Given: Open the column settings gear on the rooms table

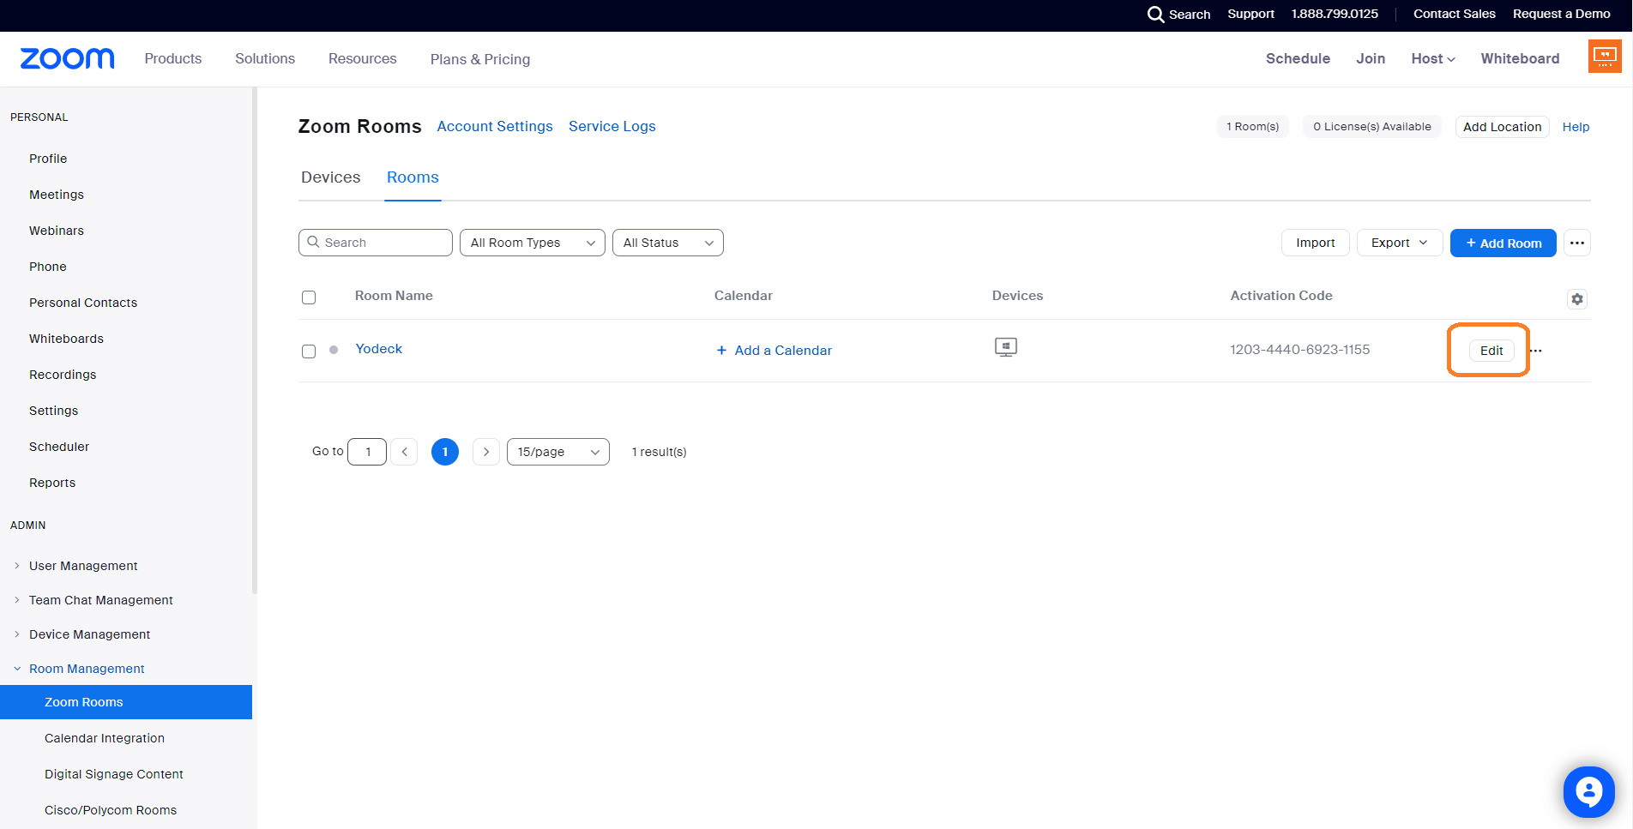Looking at the screenshot, I should coord(1577,299).
